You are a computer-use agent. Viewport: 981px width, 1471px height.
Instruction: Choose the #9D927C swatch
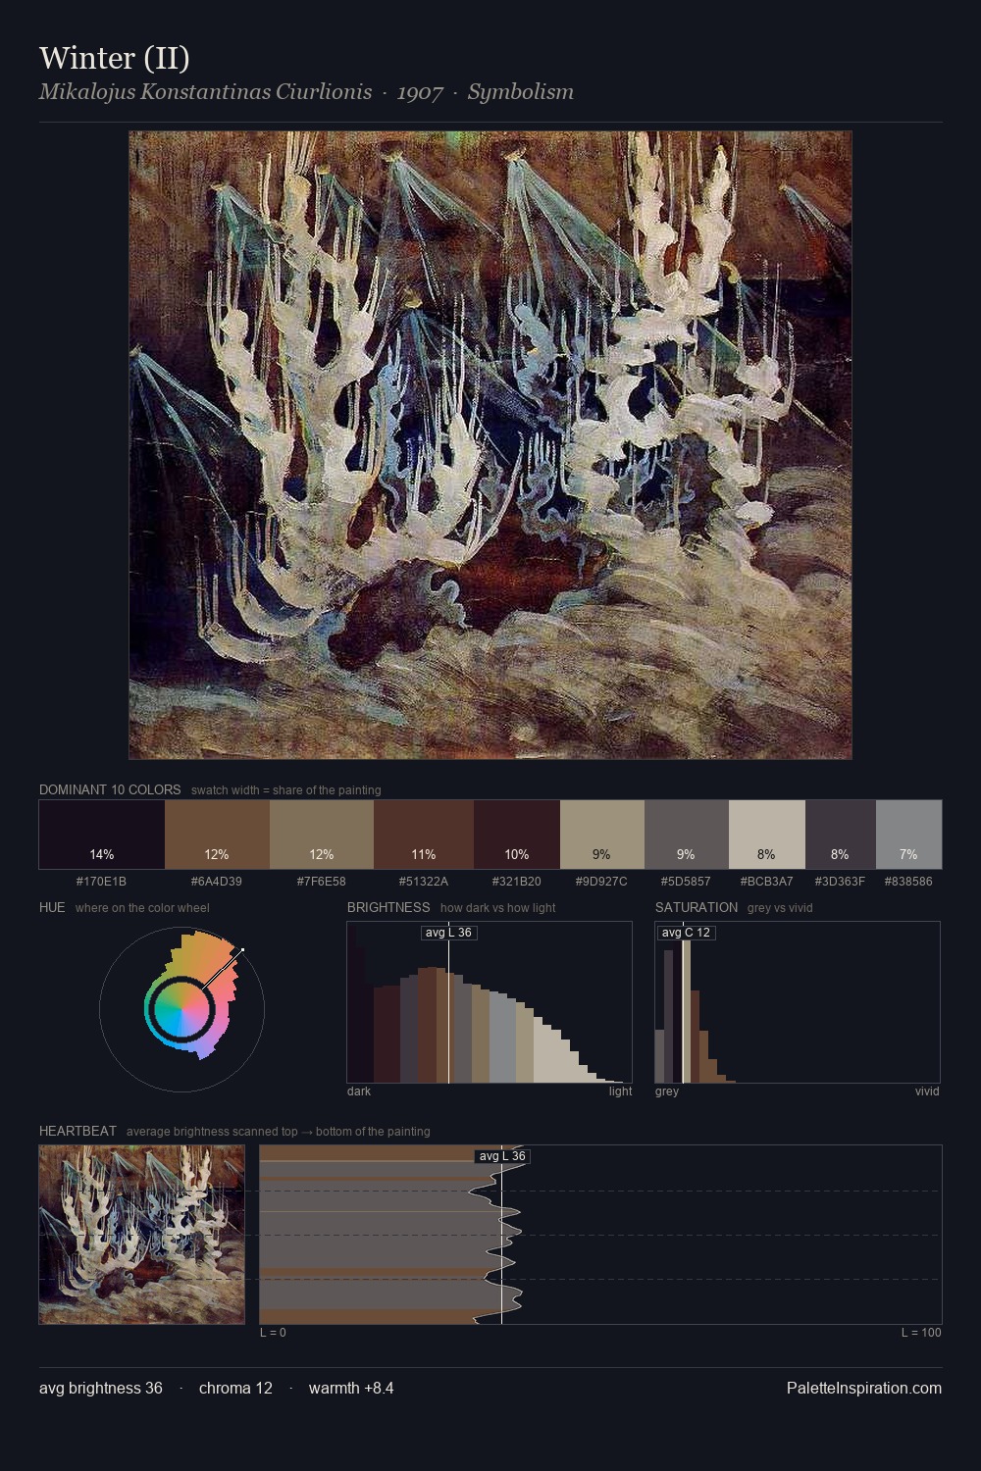point(602,835)
